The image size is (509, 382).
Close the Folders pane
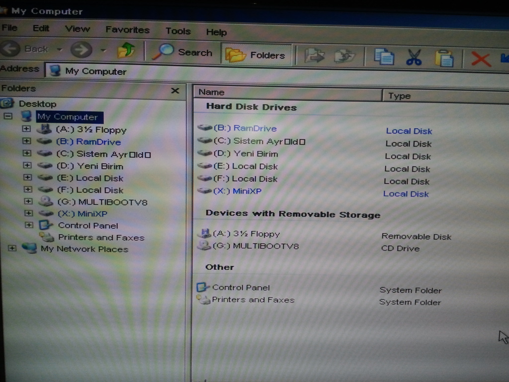coord(175,91)
